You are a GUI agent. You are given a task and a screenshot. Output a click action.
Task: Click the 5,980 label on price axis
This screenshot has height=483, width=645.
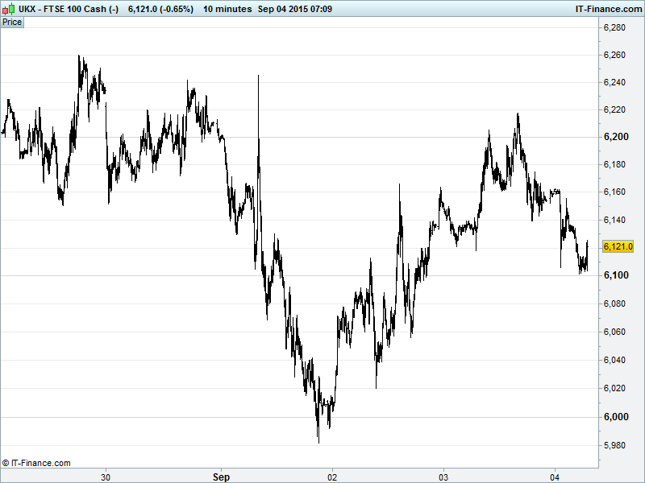point(615,444)
